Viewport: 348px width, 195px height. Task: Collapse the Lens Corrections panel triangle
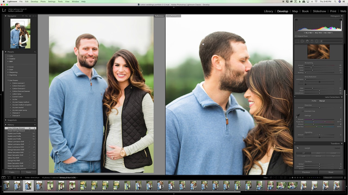click(x=342, y=97)
